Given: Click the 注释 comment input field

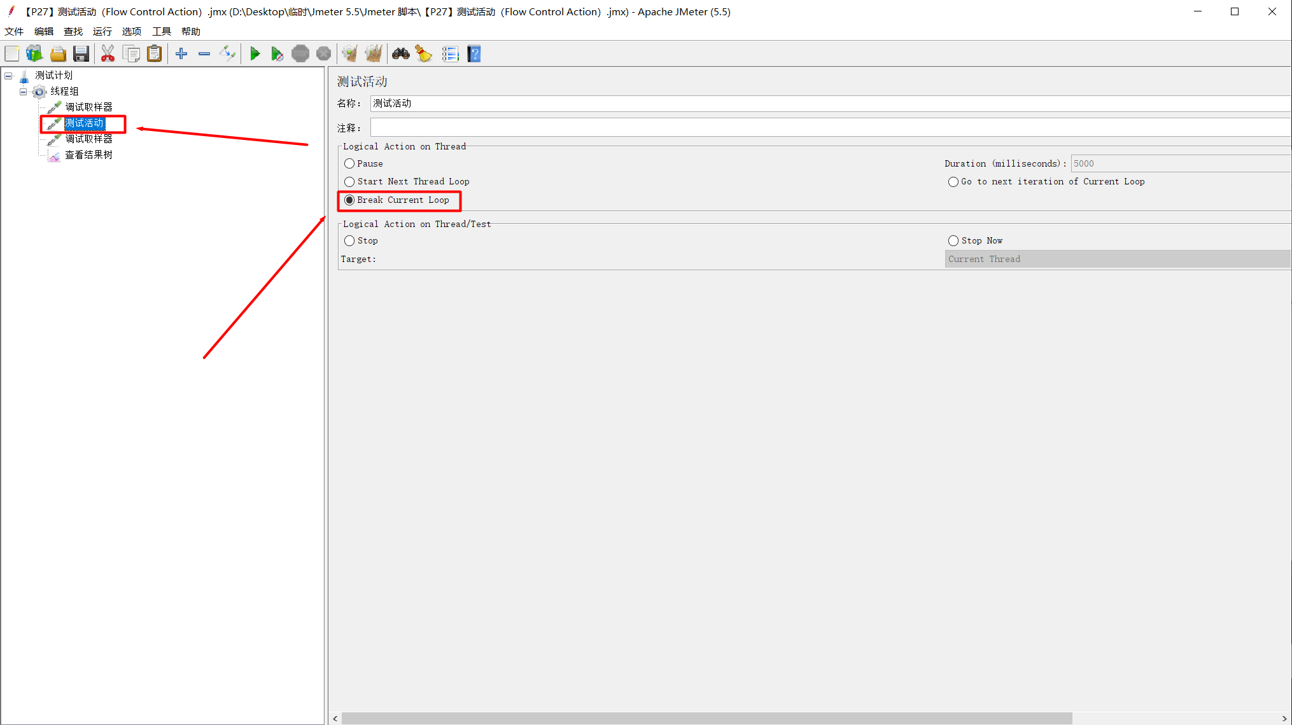Looking at the screenshot, I should click(831, 128).
